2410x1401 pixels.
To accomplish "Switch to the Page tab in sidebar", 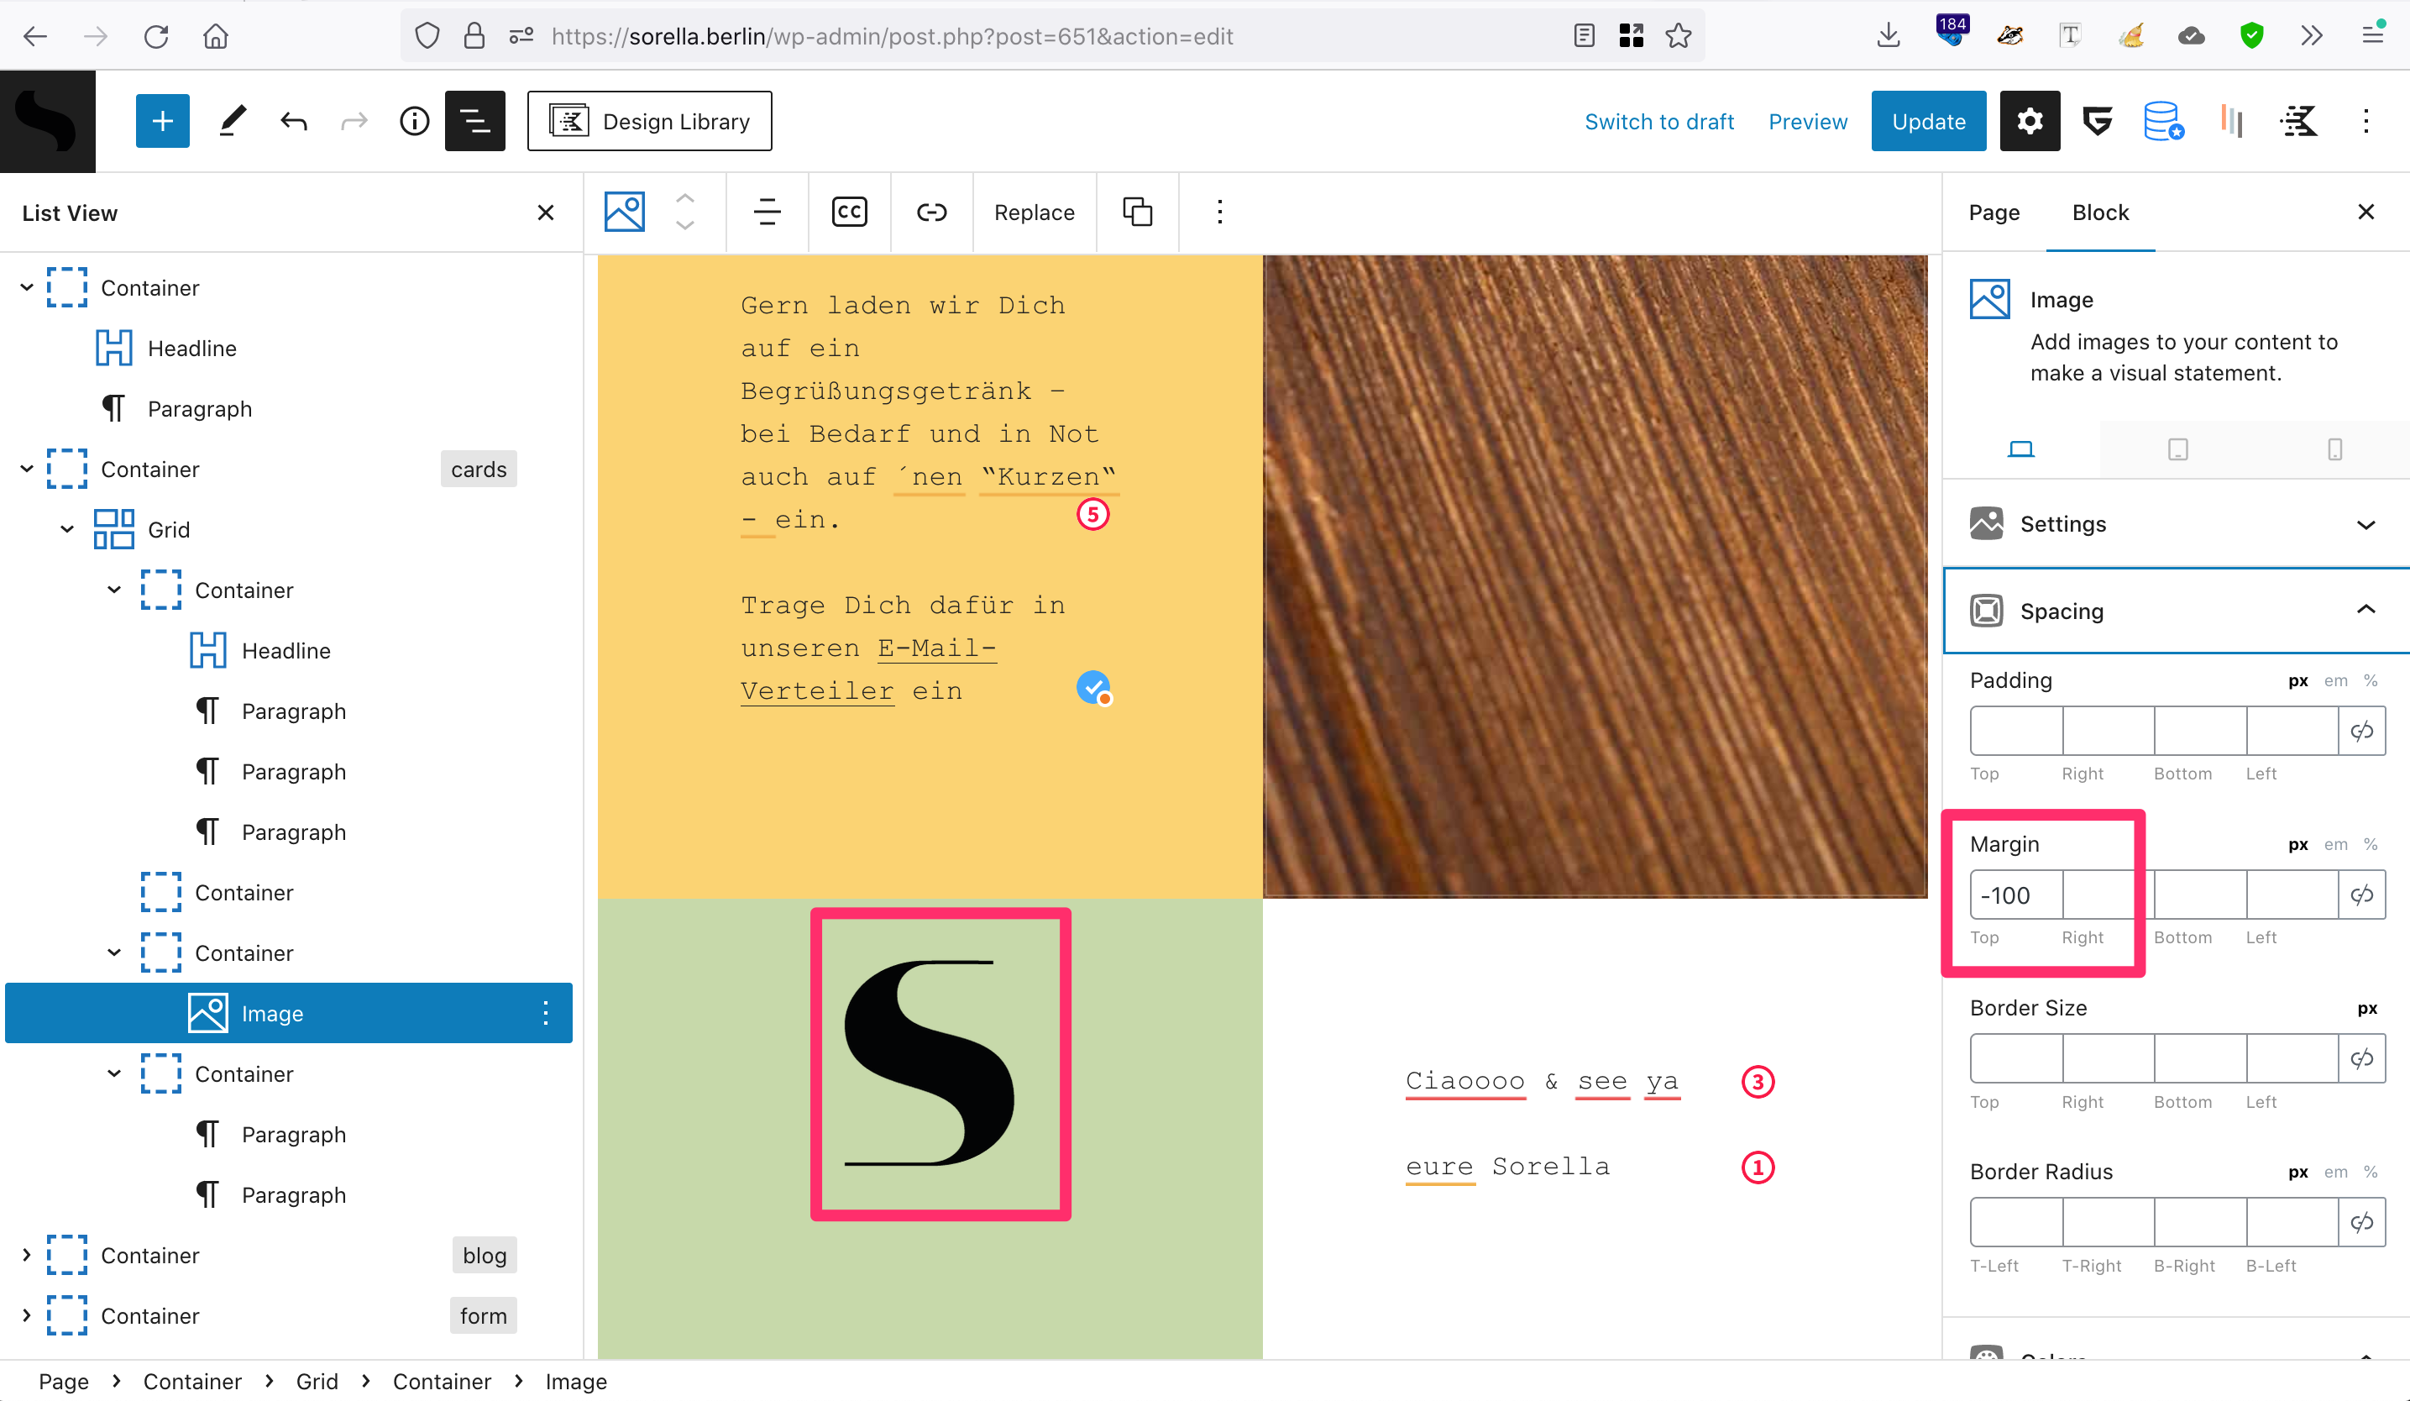I will click(1994, 213).
